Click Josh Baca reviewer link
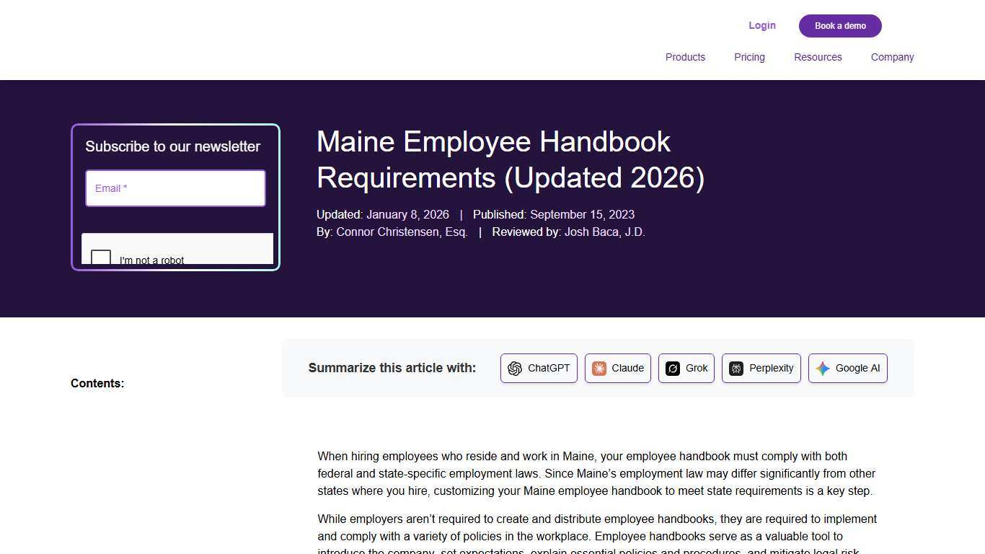The width and height of the screenshot is (985, 554). coord(605,232)
